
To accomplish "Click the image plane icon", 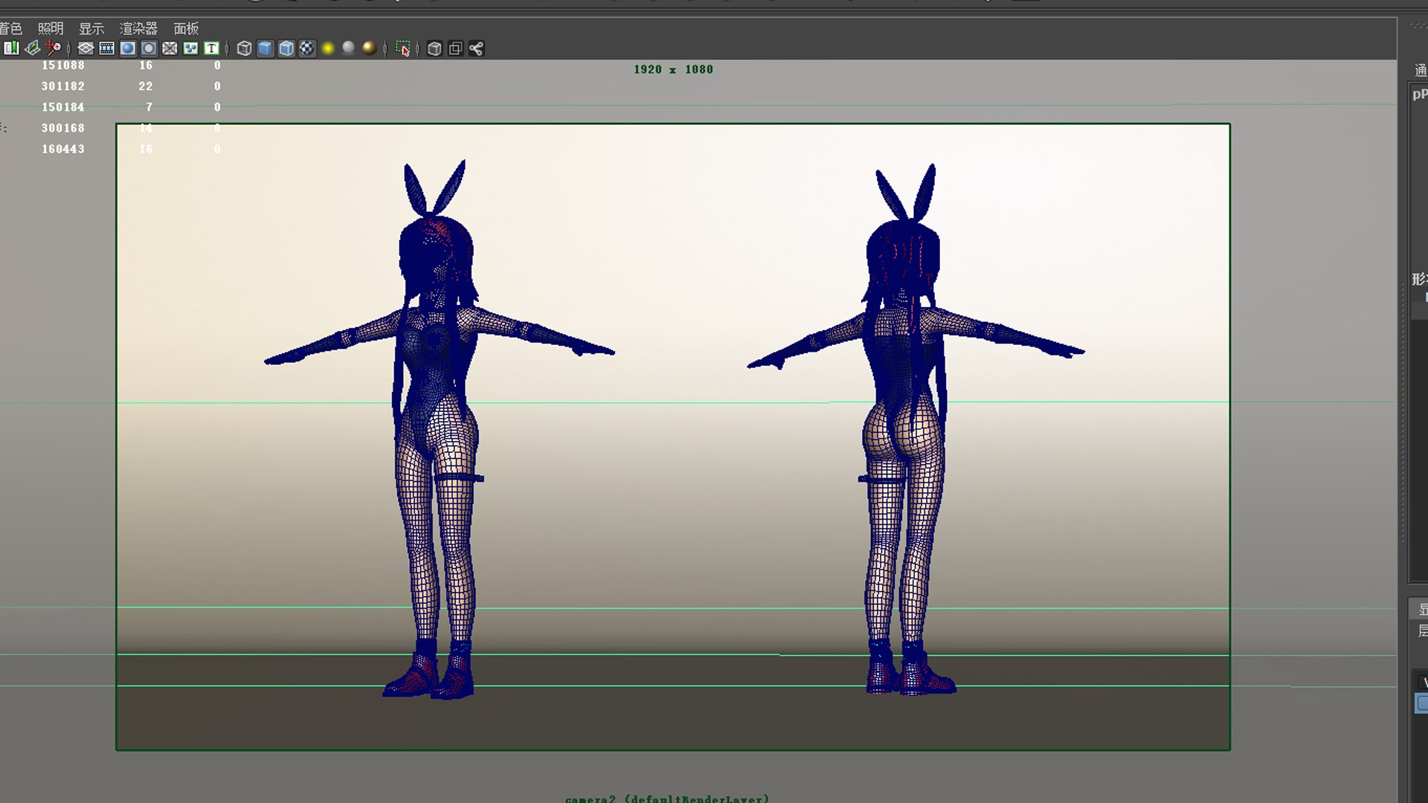I will coord(32,48).
